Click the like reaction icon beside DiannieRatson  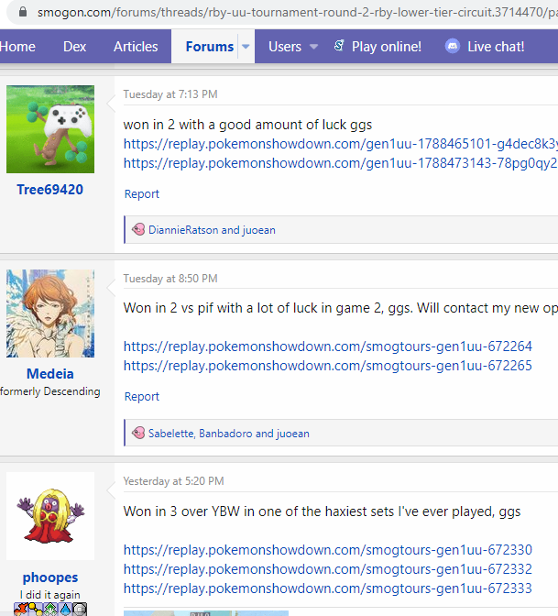click(x=137, y=229)
